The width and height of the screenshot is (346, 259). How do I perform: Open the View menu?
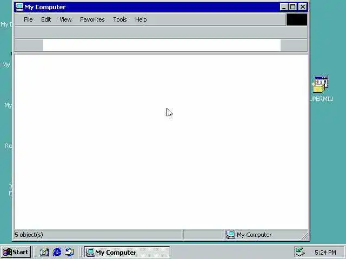coord(65,19)
